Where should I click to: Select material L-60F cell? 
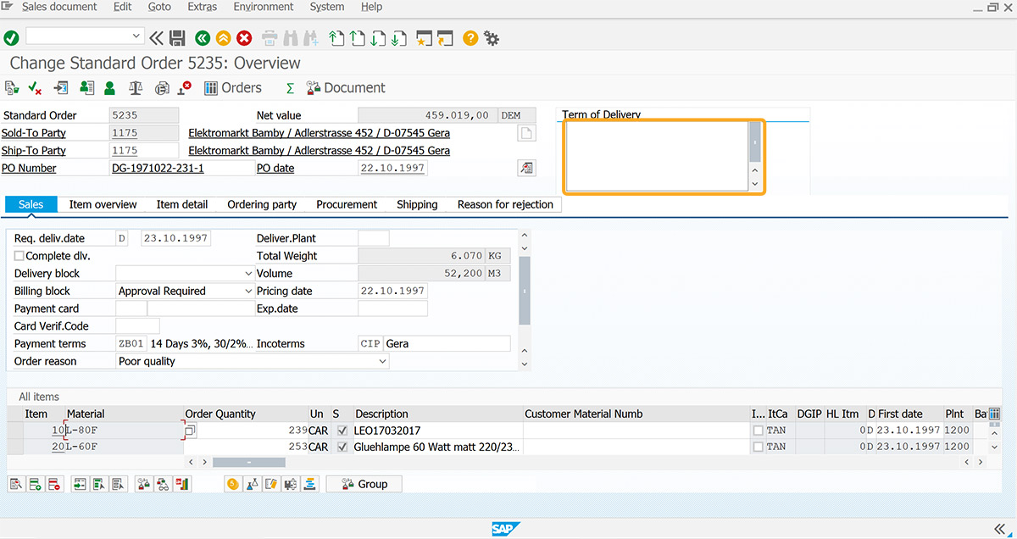[x=125, y=446]
